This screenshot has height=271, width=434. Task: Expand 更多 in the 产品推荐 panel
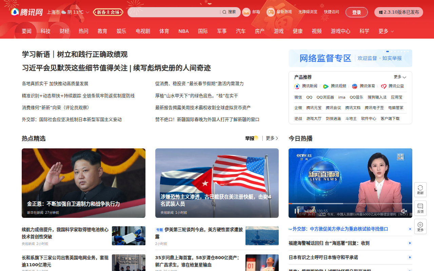(x=400, y=77)
